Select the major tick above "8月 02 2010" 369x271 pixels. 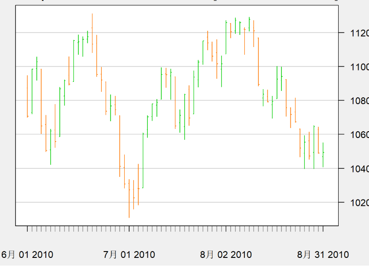(x=226, y=228)
